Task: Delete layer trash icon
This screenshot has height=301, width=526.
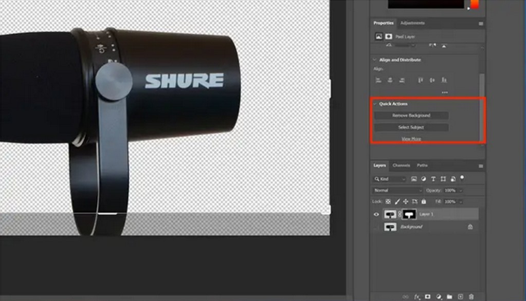Action: point(471,297)
